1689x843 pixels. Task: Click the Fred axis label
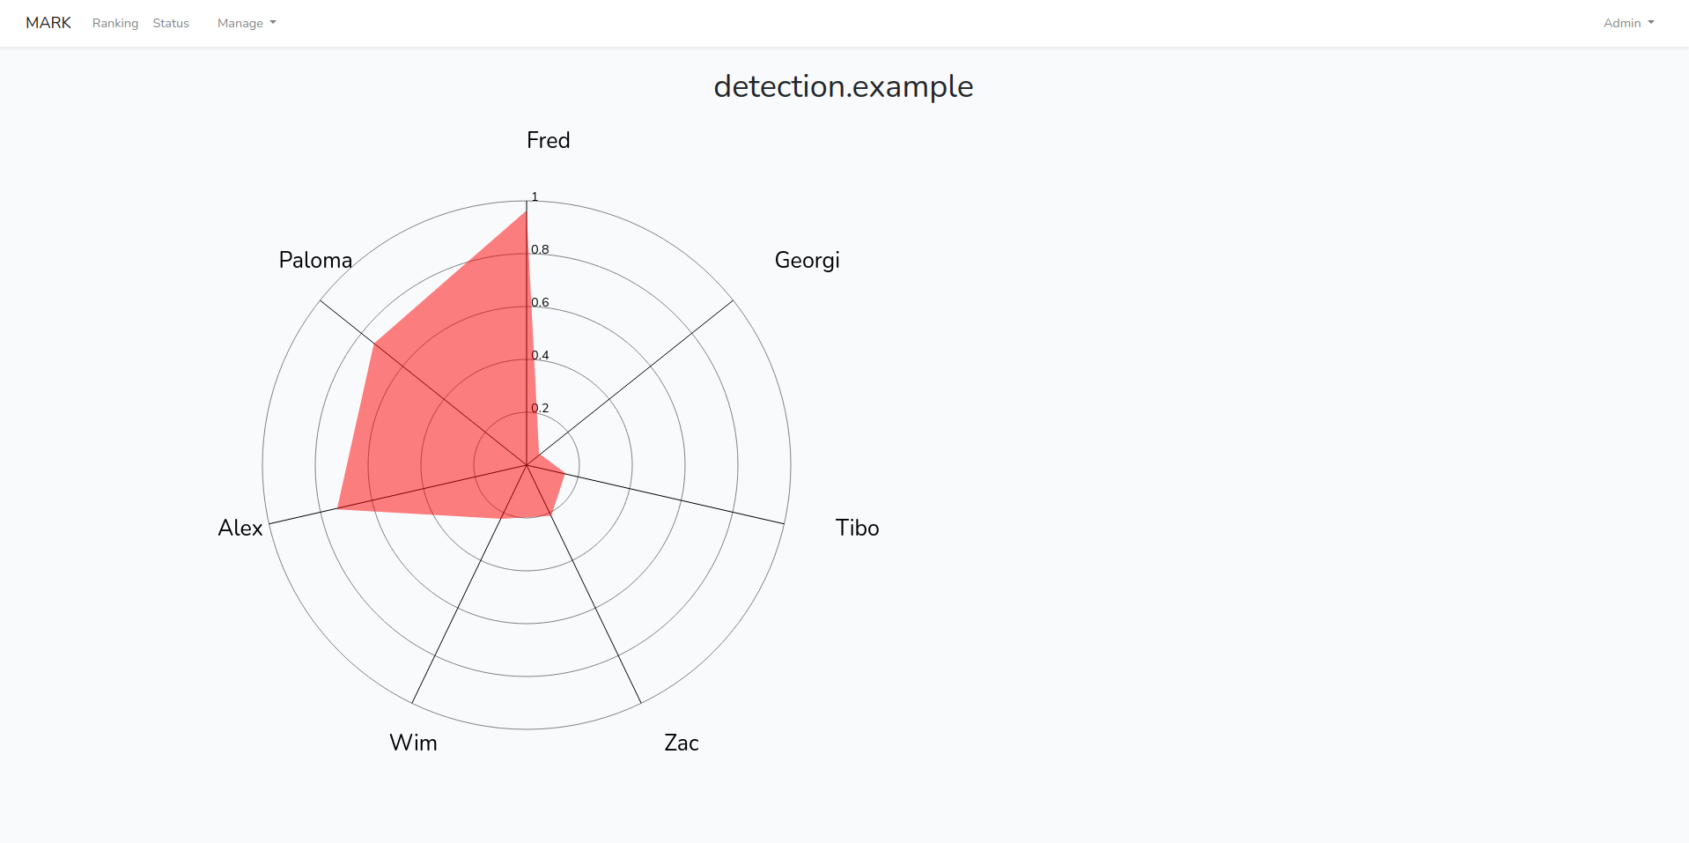point(549,140)
